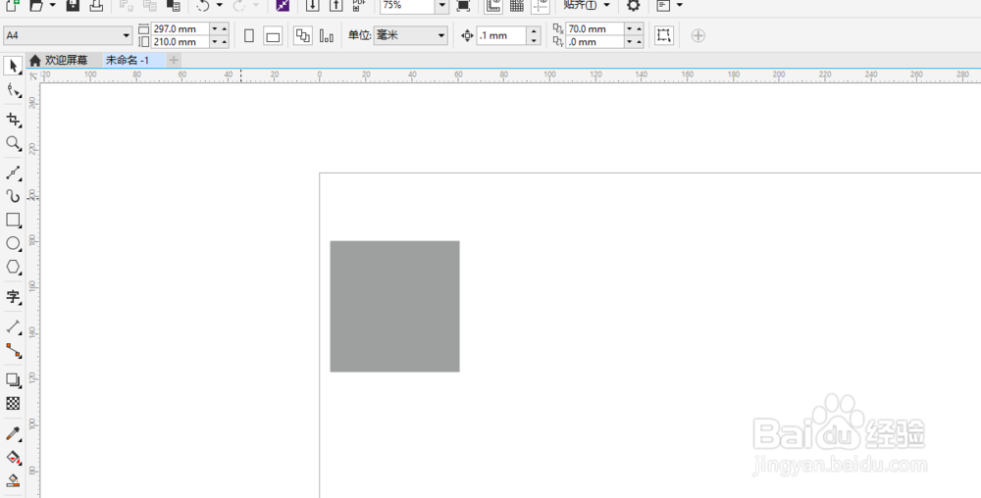
Task: Toggle Show Rulers button
Action: [x=493, y=6]
